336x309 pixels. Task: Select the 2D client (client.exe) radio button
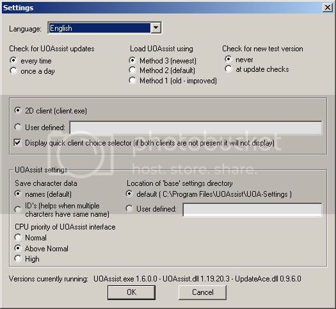click(x=18, y=110)
